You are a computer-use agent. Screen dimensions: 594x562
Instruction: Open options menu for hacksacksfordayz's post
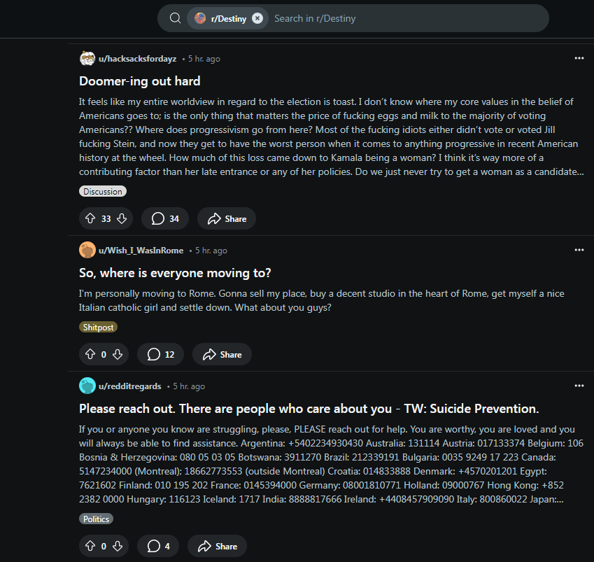tap(579, 58)
